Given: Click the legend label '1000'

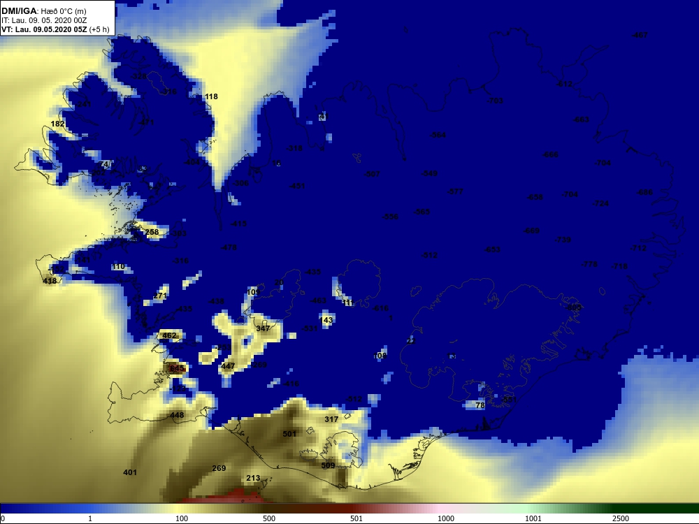Looking at the screenshot, I should (x=446, y=518).
